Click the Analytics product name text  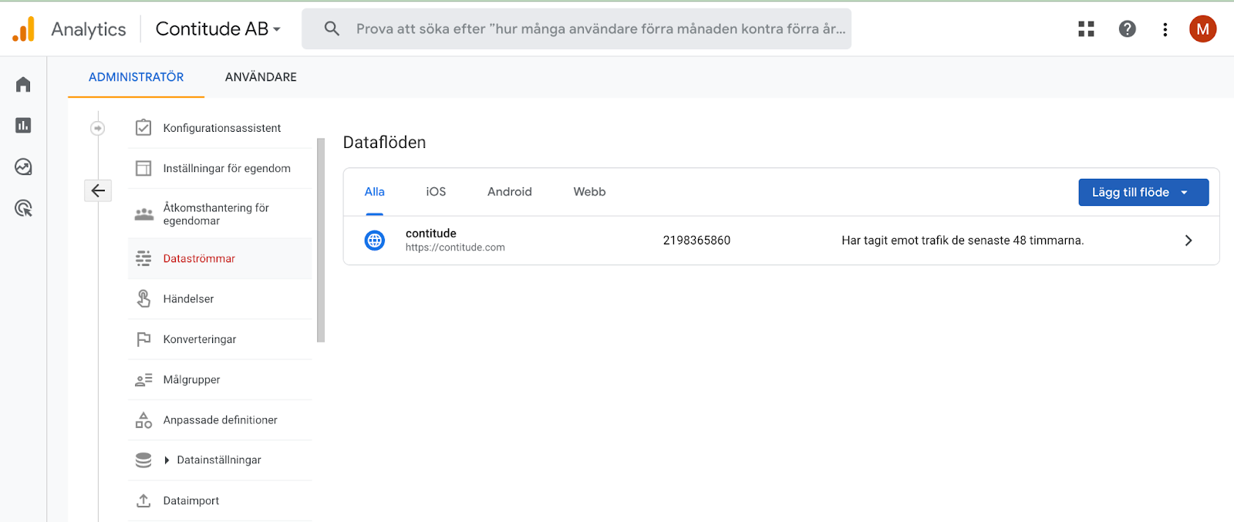[89, 29]
